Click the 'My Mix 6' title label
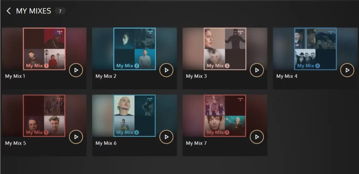Viewport: 359px width, 174px height. (x=106, y=143)
